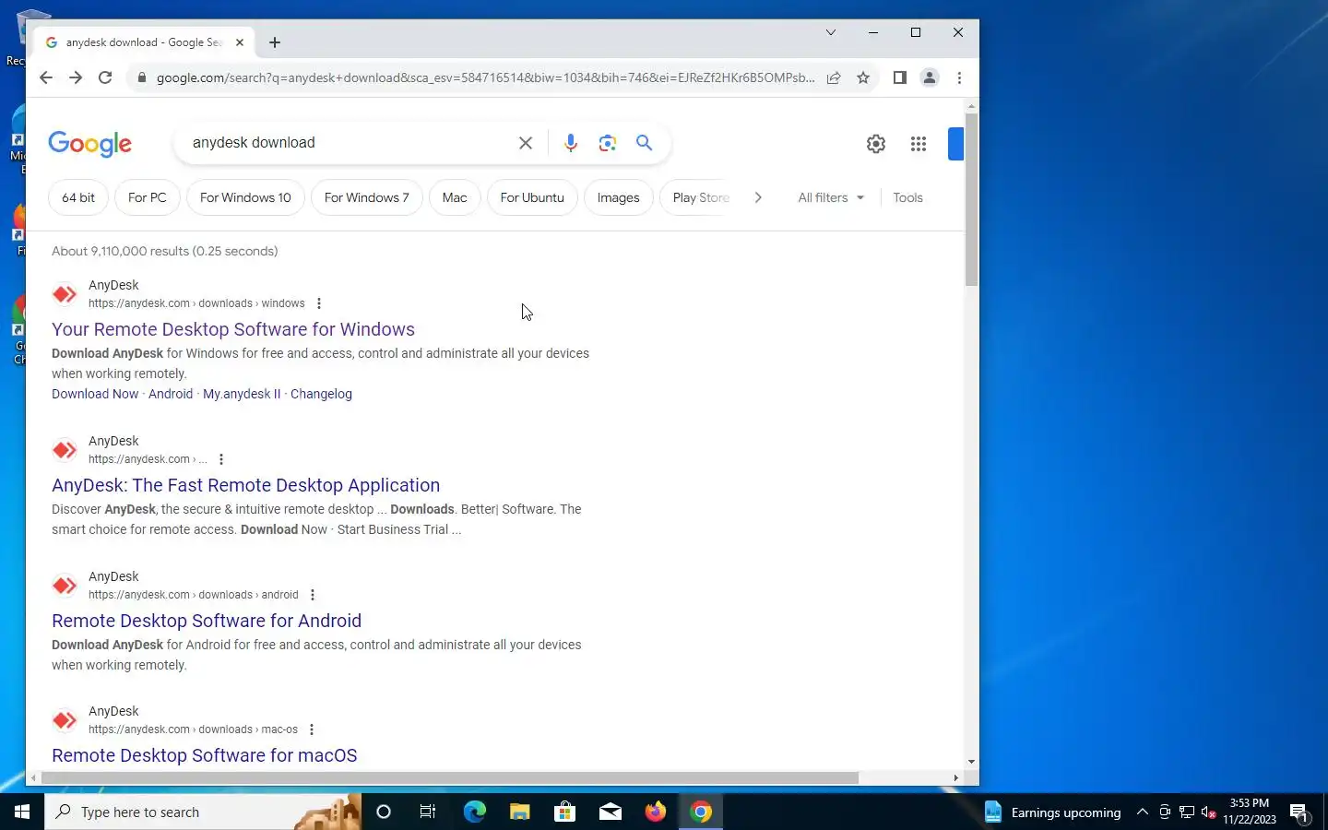The width and height of the screenshot is (1328, 830).
Task: Open Remote Desktop Software for macOS result
Action: pyautogui.click(x=205, y=755)
